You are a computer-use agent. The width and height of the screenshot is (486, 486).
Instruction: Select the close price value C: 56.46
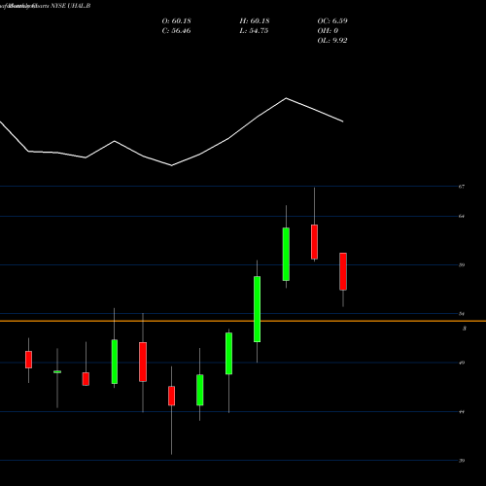coord(176,31)
